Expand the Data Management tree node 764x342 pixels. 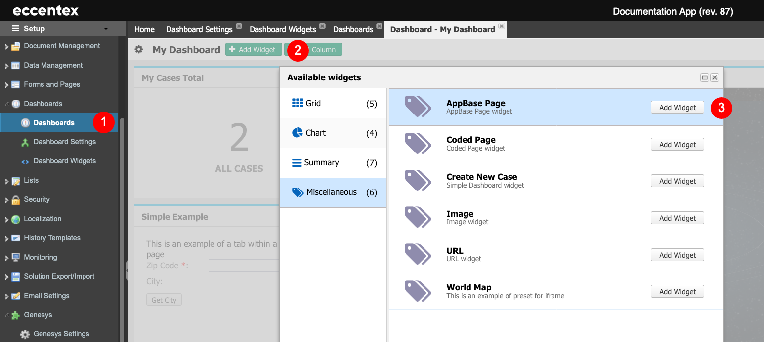click(6, 66)
